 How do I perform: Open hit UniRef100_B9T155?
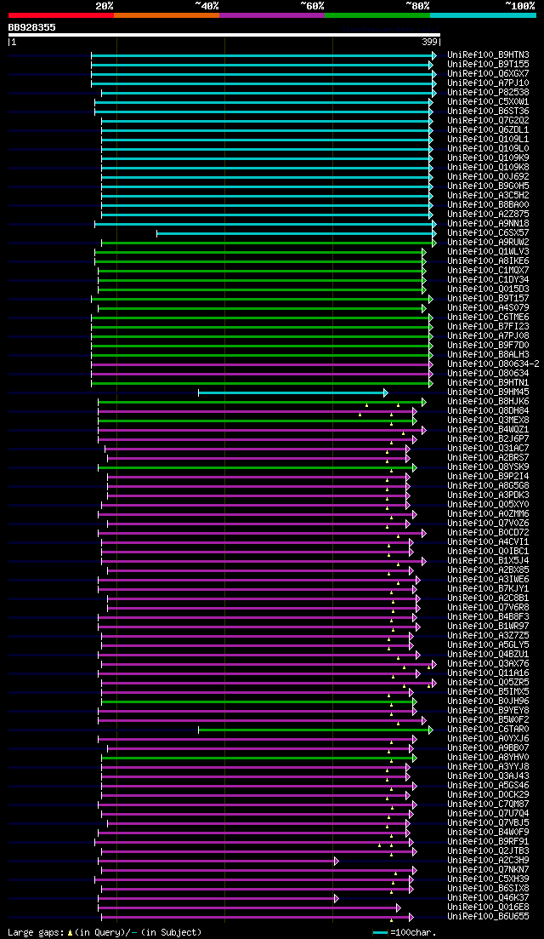click(488, 64)
